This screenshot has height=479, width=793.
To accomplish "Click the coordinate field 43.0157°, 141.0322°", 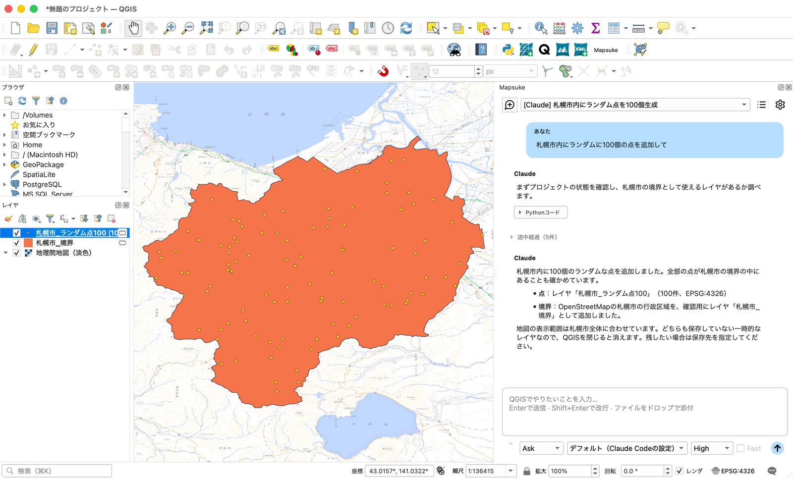I will click(x=398, y=471).
